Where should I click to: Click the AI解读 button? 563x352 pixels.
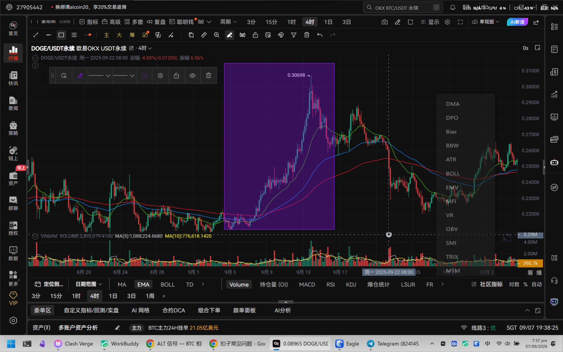point(517,22)
